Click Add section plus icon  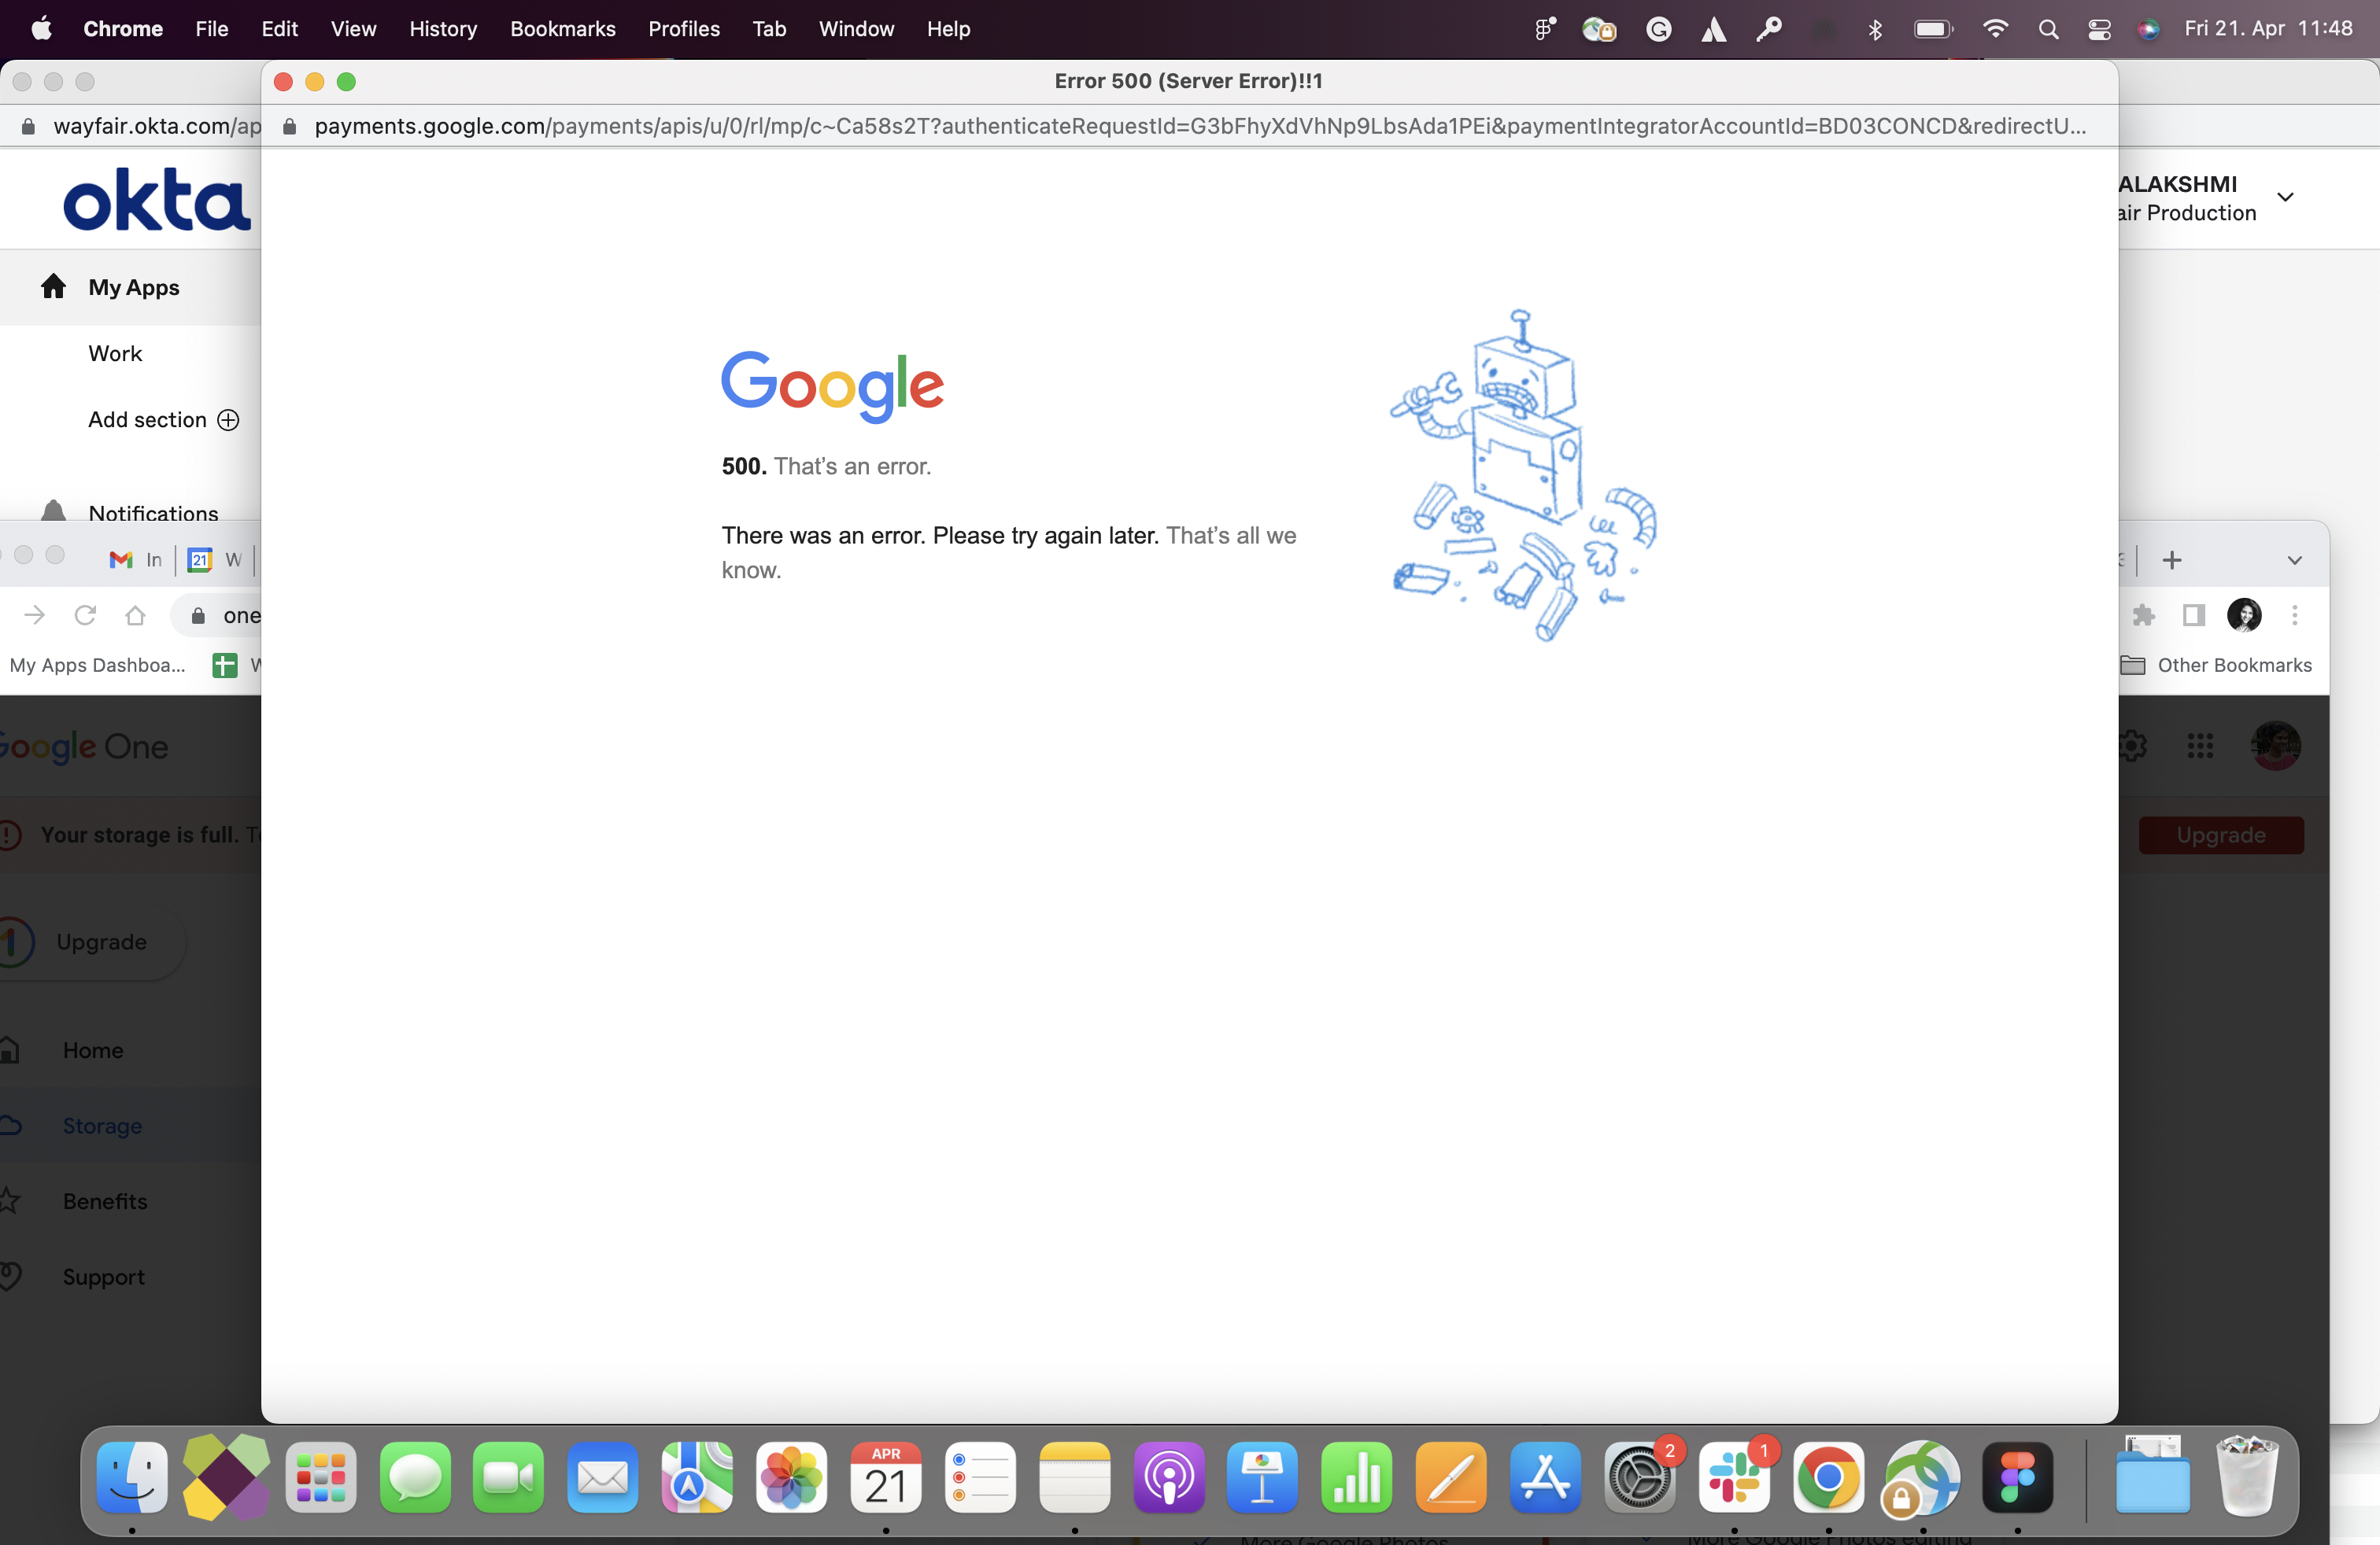(x=228, y=420)
